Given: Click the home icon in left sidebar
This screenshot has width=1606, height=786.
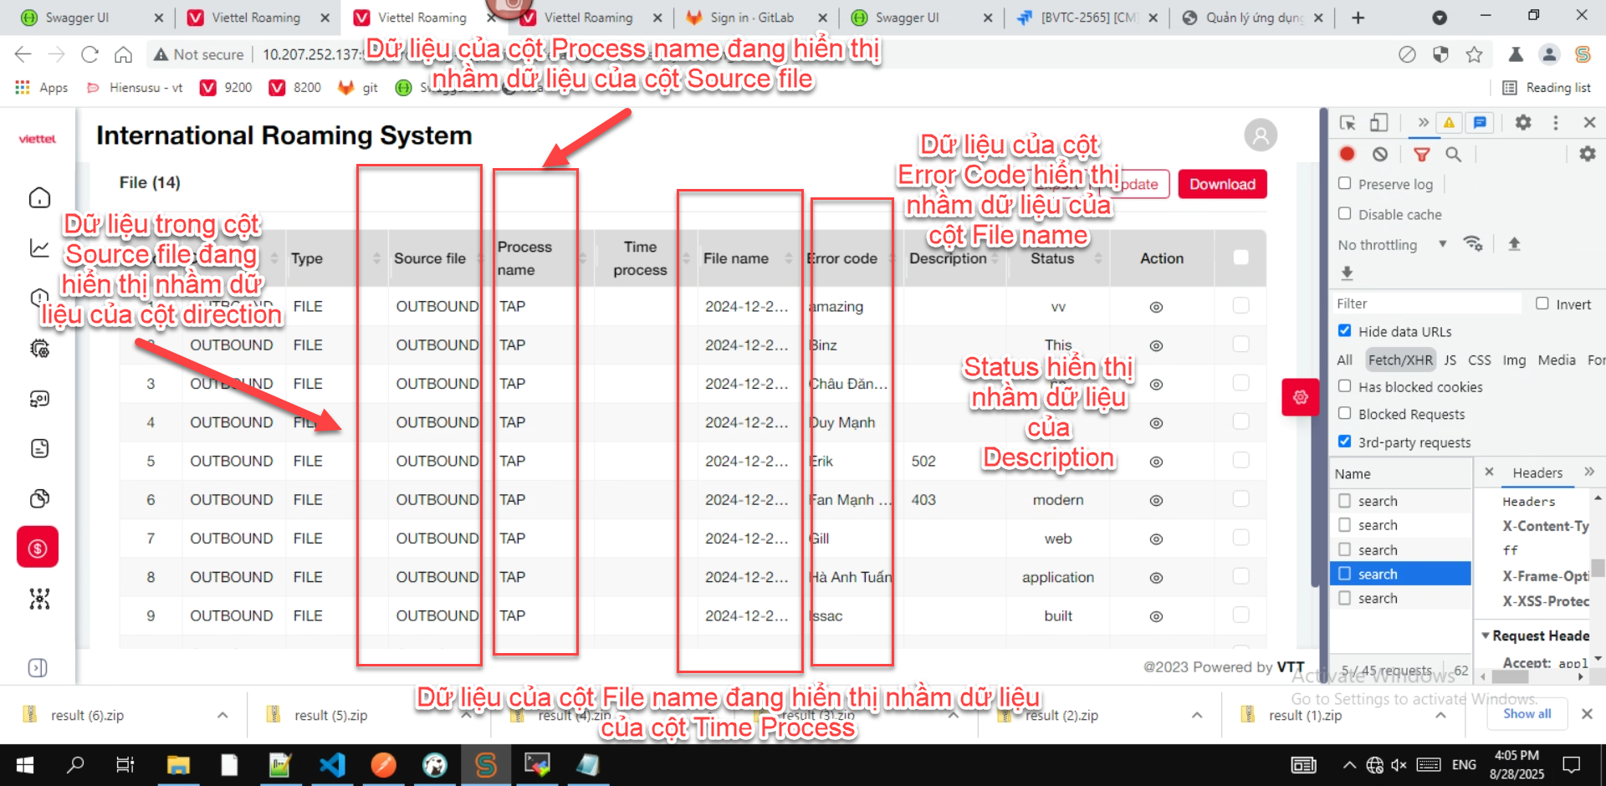Looking at the screenshot, I should click(39, 198).
